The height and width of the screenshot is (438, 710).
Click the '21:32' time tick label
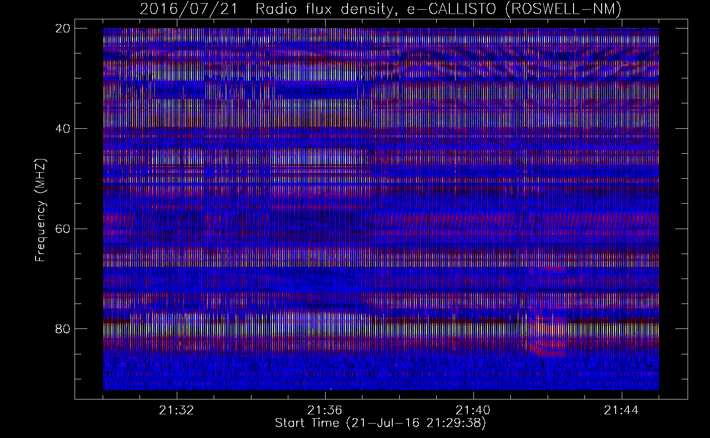[x=176, y=410]
